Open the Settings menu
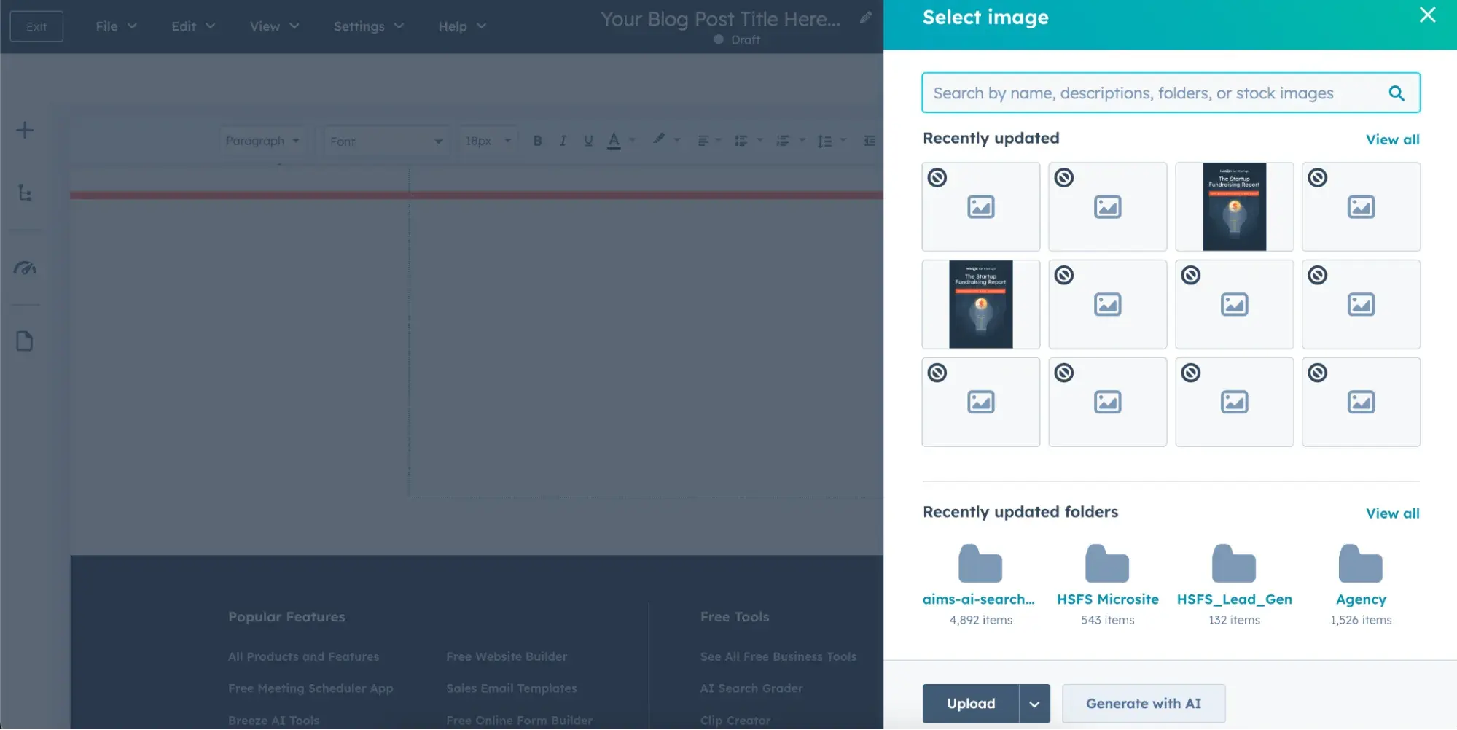 coord(369,26)
